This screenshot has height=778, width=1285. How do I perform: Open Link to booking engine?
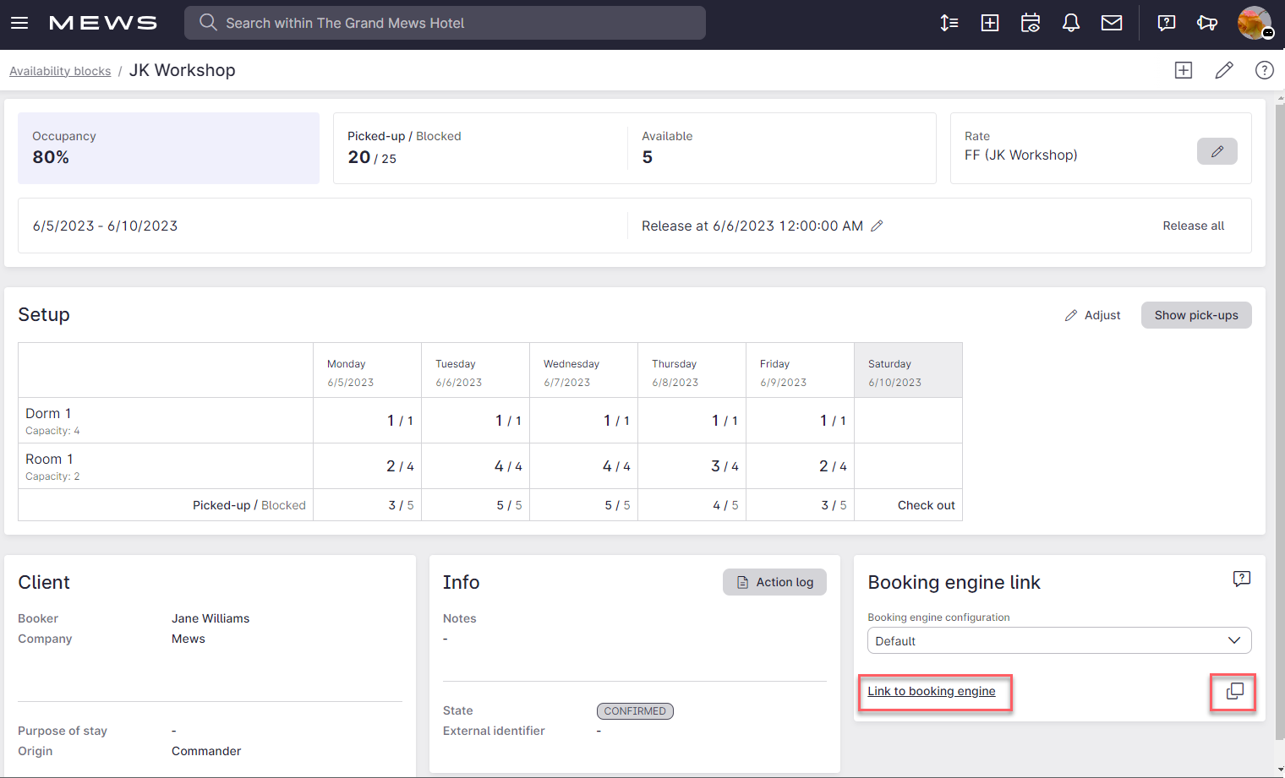point(932,691)
